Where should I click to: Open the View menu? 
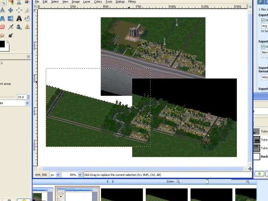(65, 2)
